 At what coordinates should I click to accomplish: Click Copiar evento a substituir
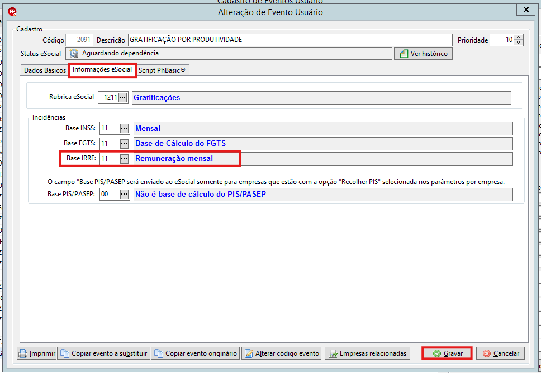(x=103, y=353)
